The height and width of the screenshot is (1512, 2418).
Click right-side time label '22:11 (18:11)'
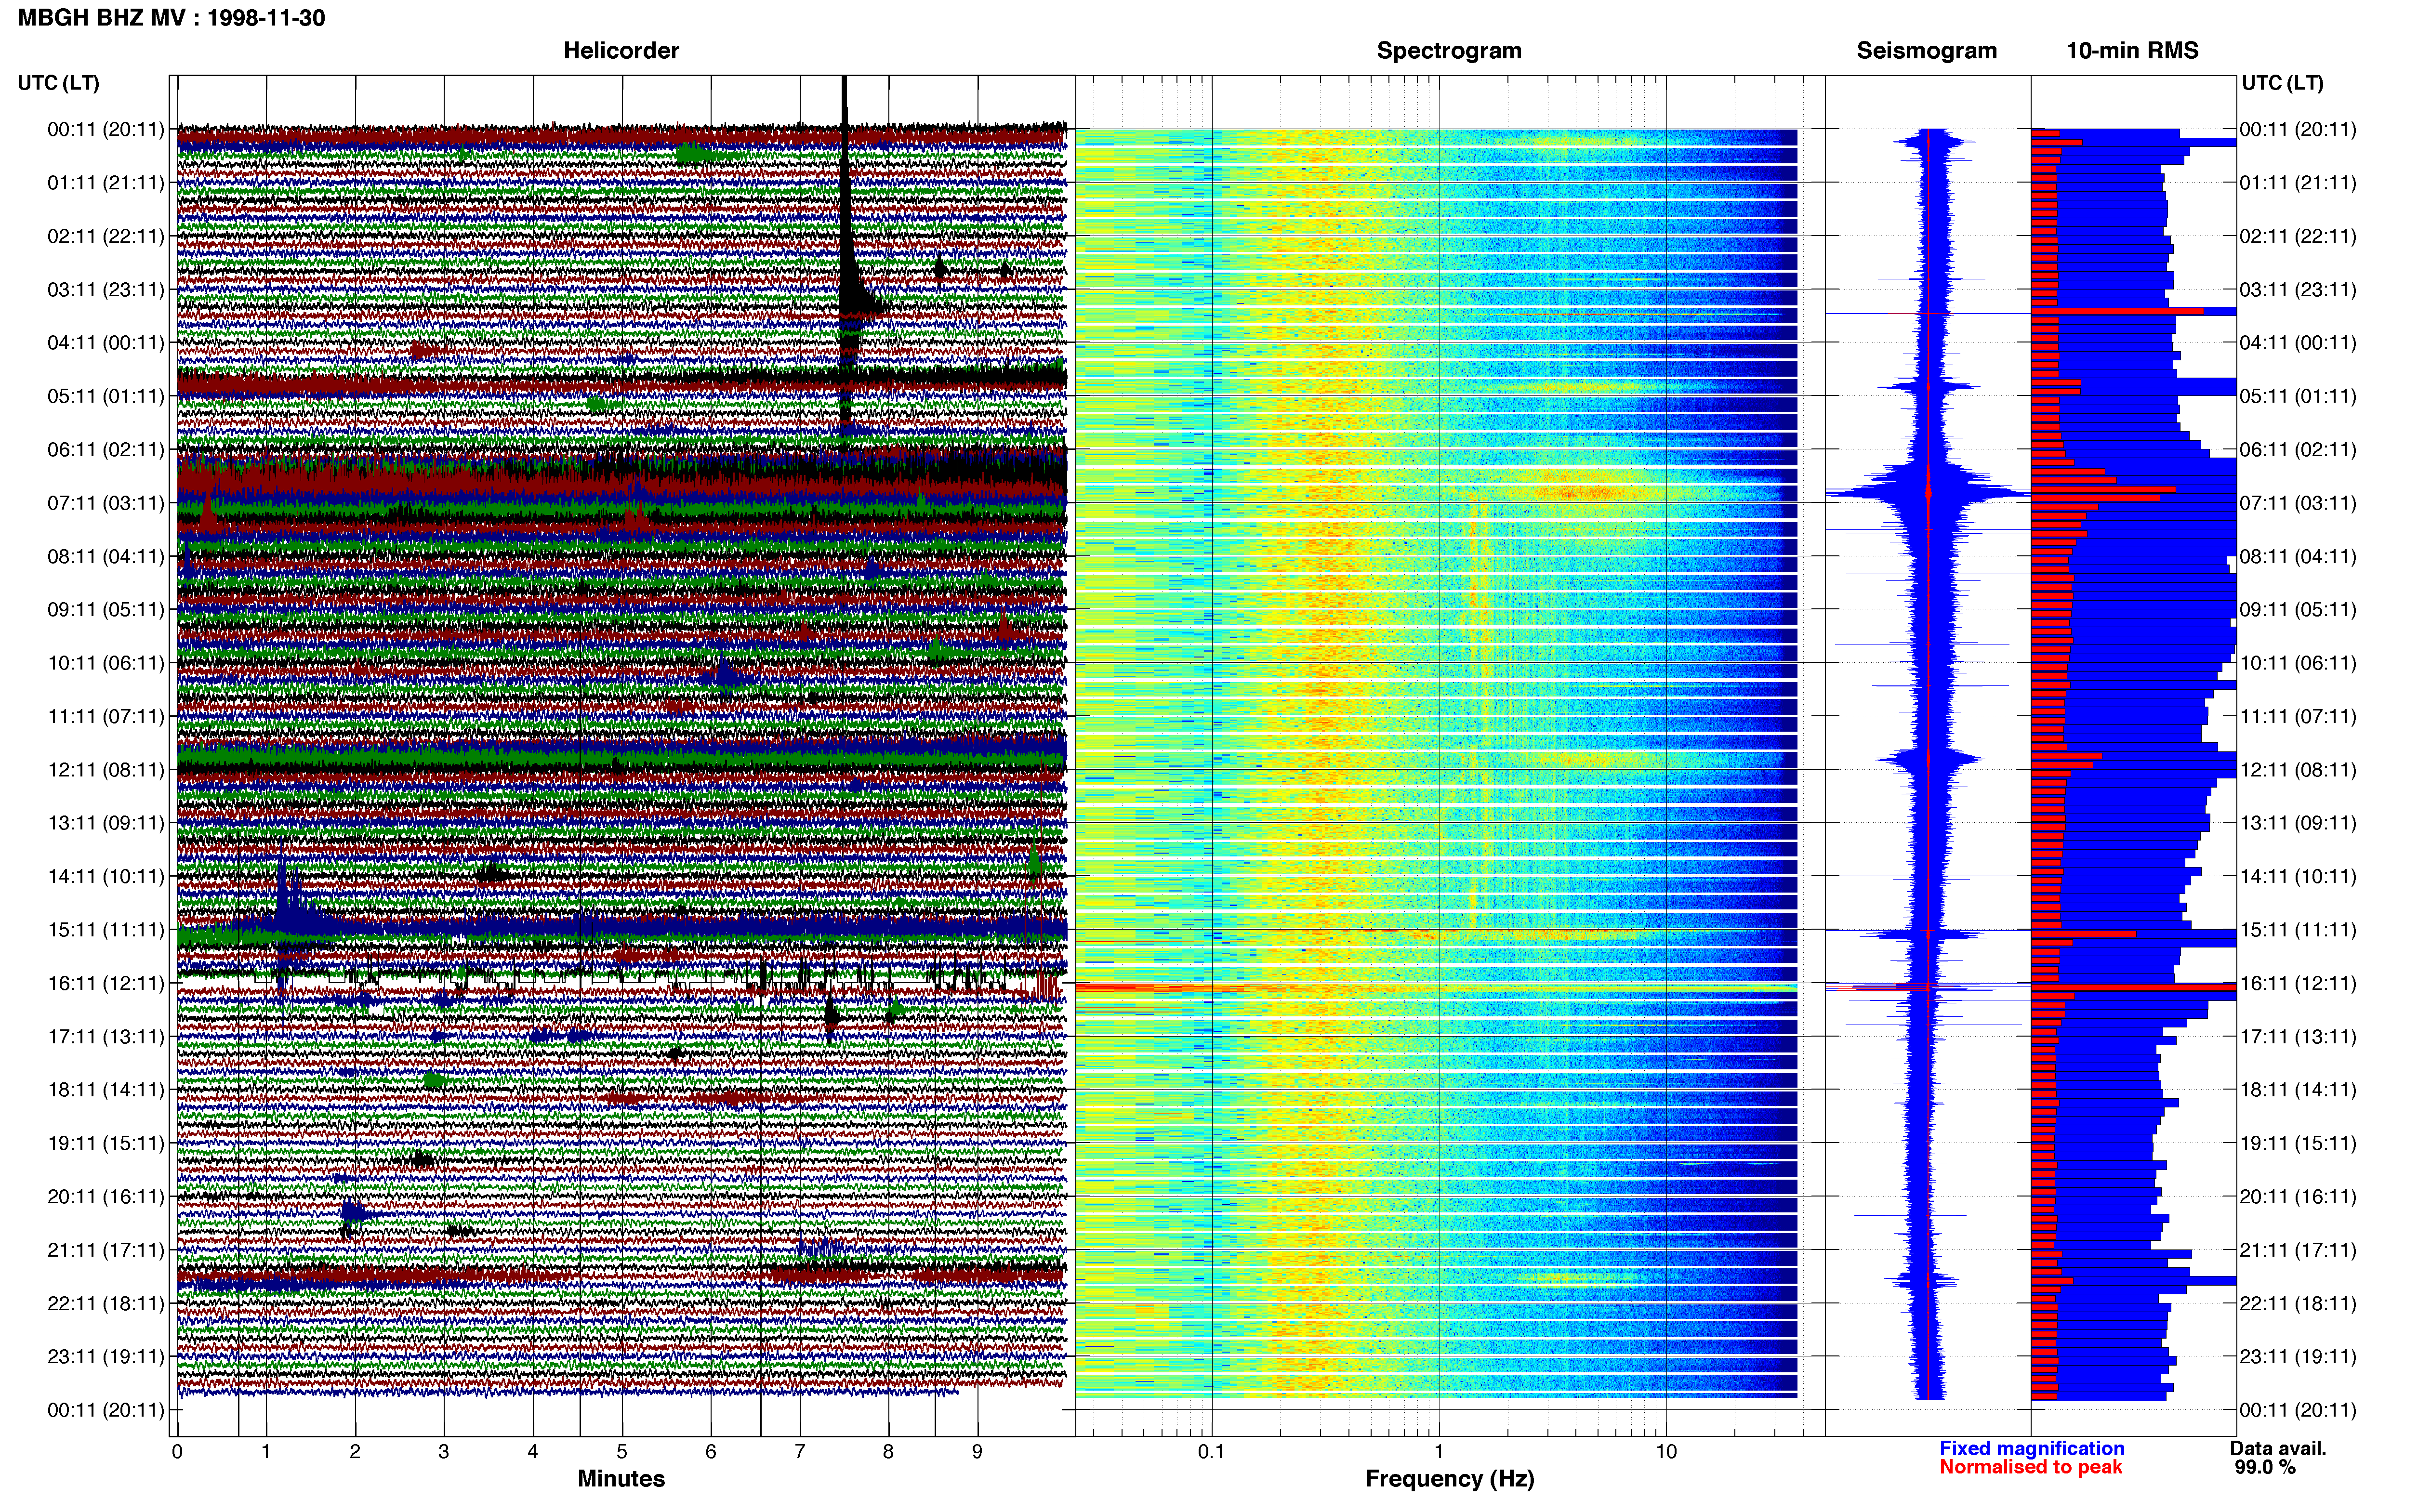tap(2298, 1303)
